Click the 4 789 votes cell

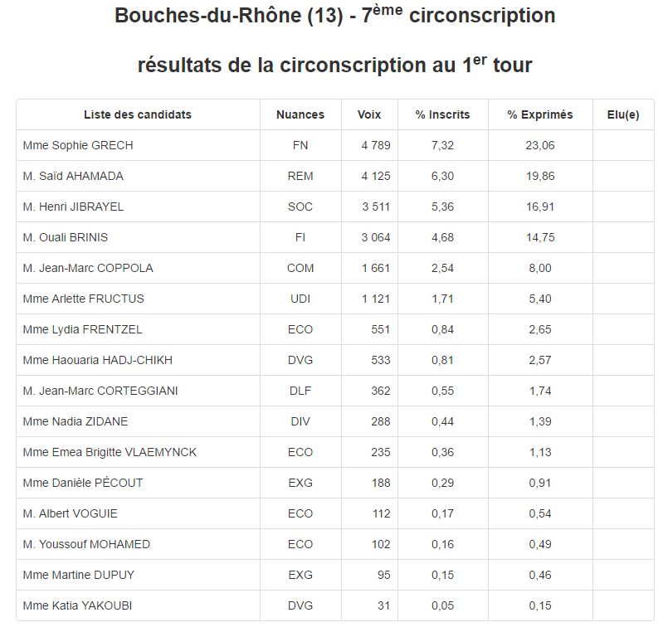click(x=376, y=145)
